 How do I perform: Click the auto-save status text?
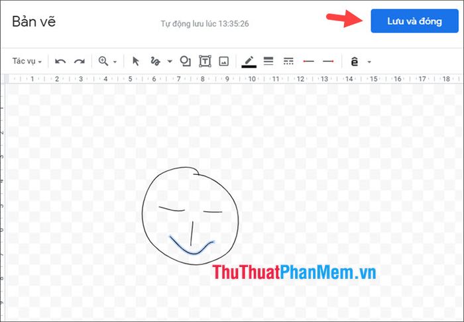point(204,24)
